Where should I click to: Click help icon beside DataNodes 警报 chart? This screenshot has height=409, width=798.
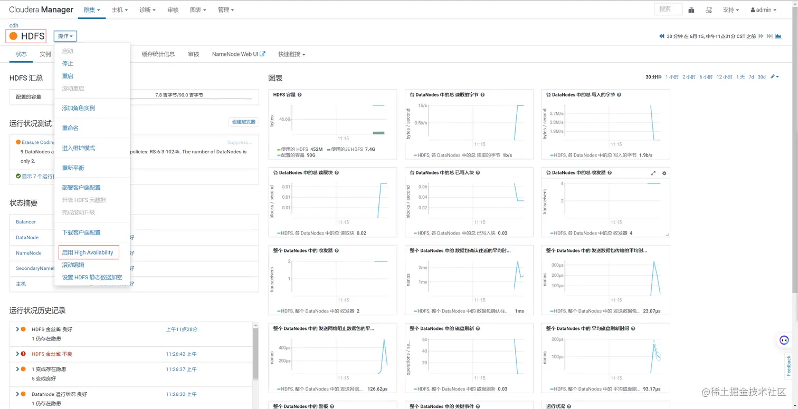[332, 406]
